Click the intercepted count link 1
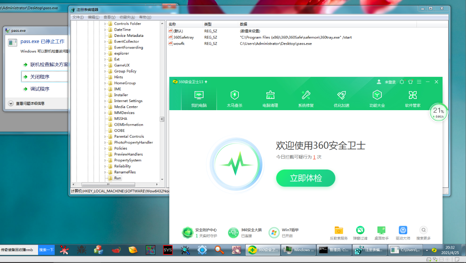The height and width of the screenshot is (263, 466). click(x=314, y=157)
